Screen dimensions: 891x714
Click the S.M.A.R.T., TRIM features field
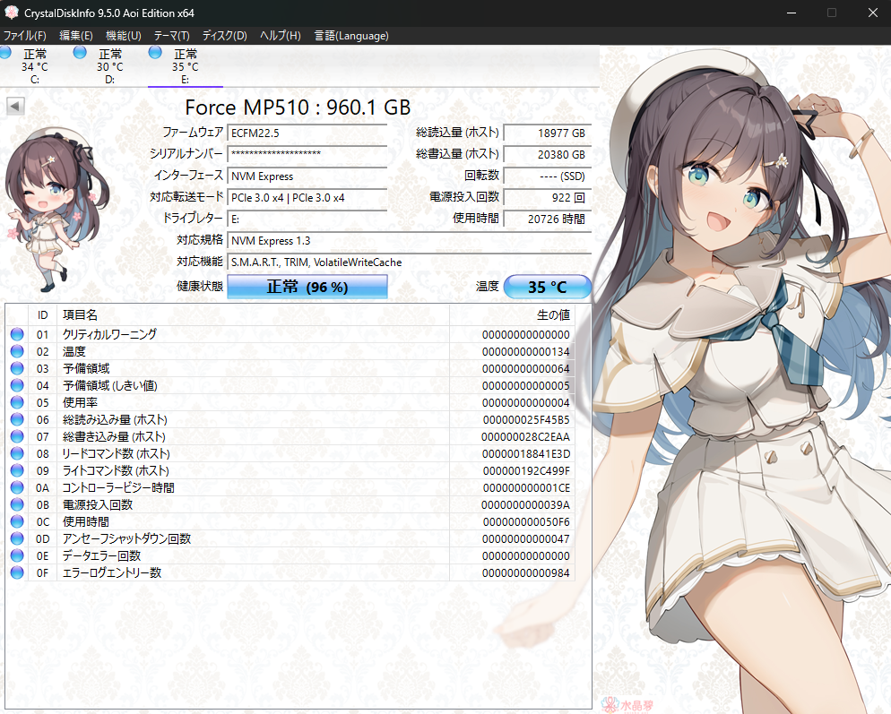click(409, 262)
